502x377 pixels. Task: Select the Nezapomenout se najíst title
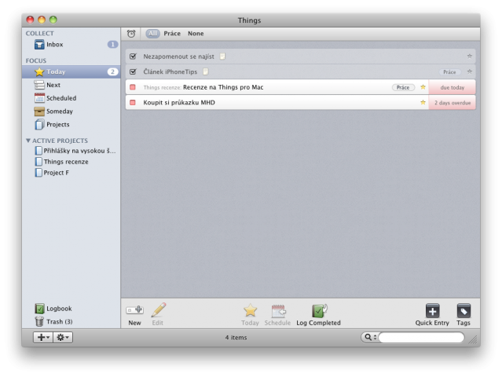coord(178,57)
